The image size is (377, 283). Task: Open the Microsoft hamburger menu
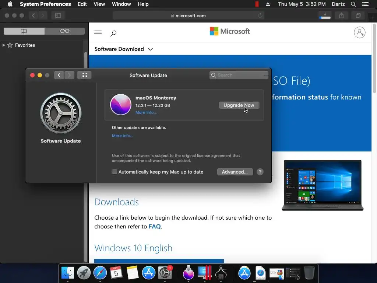(98, 32)
